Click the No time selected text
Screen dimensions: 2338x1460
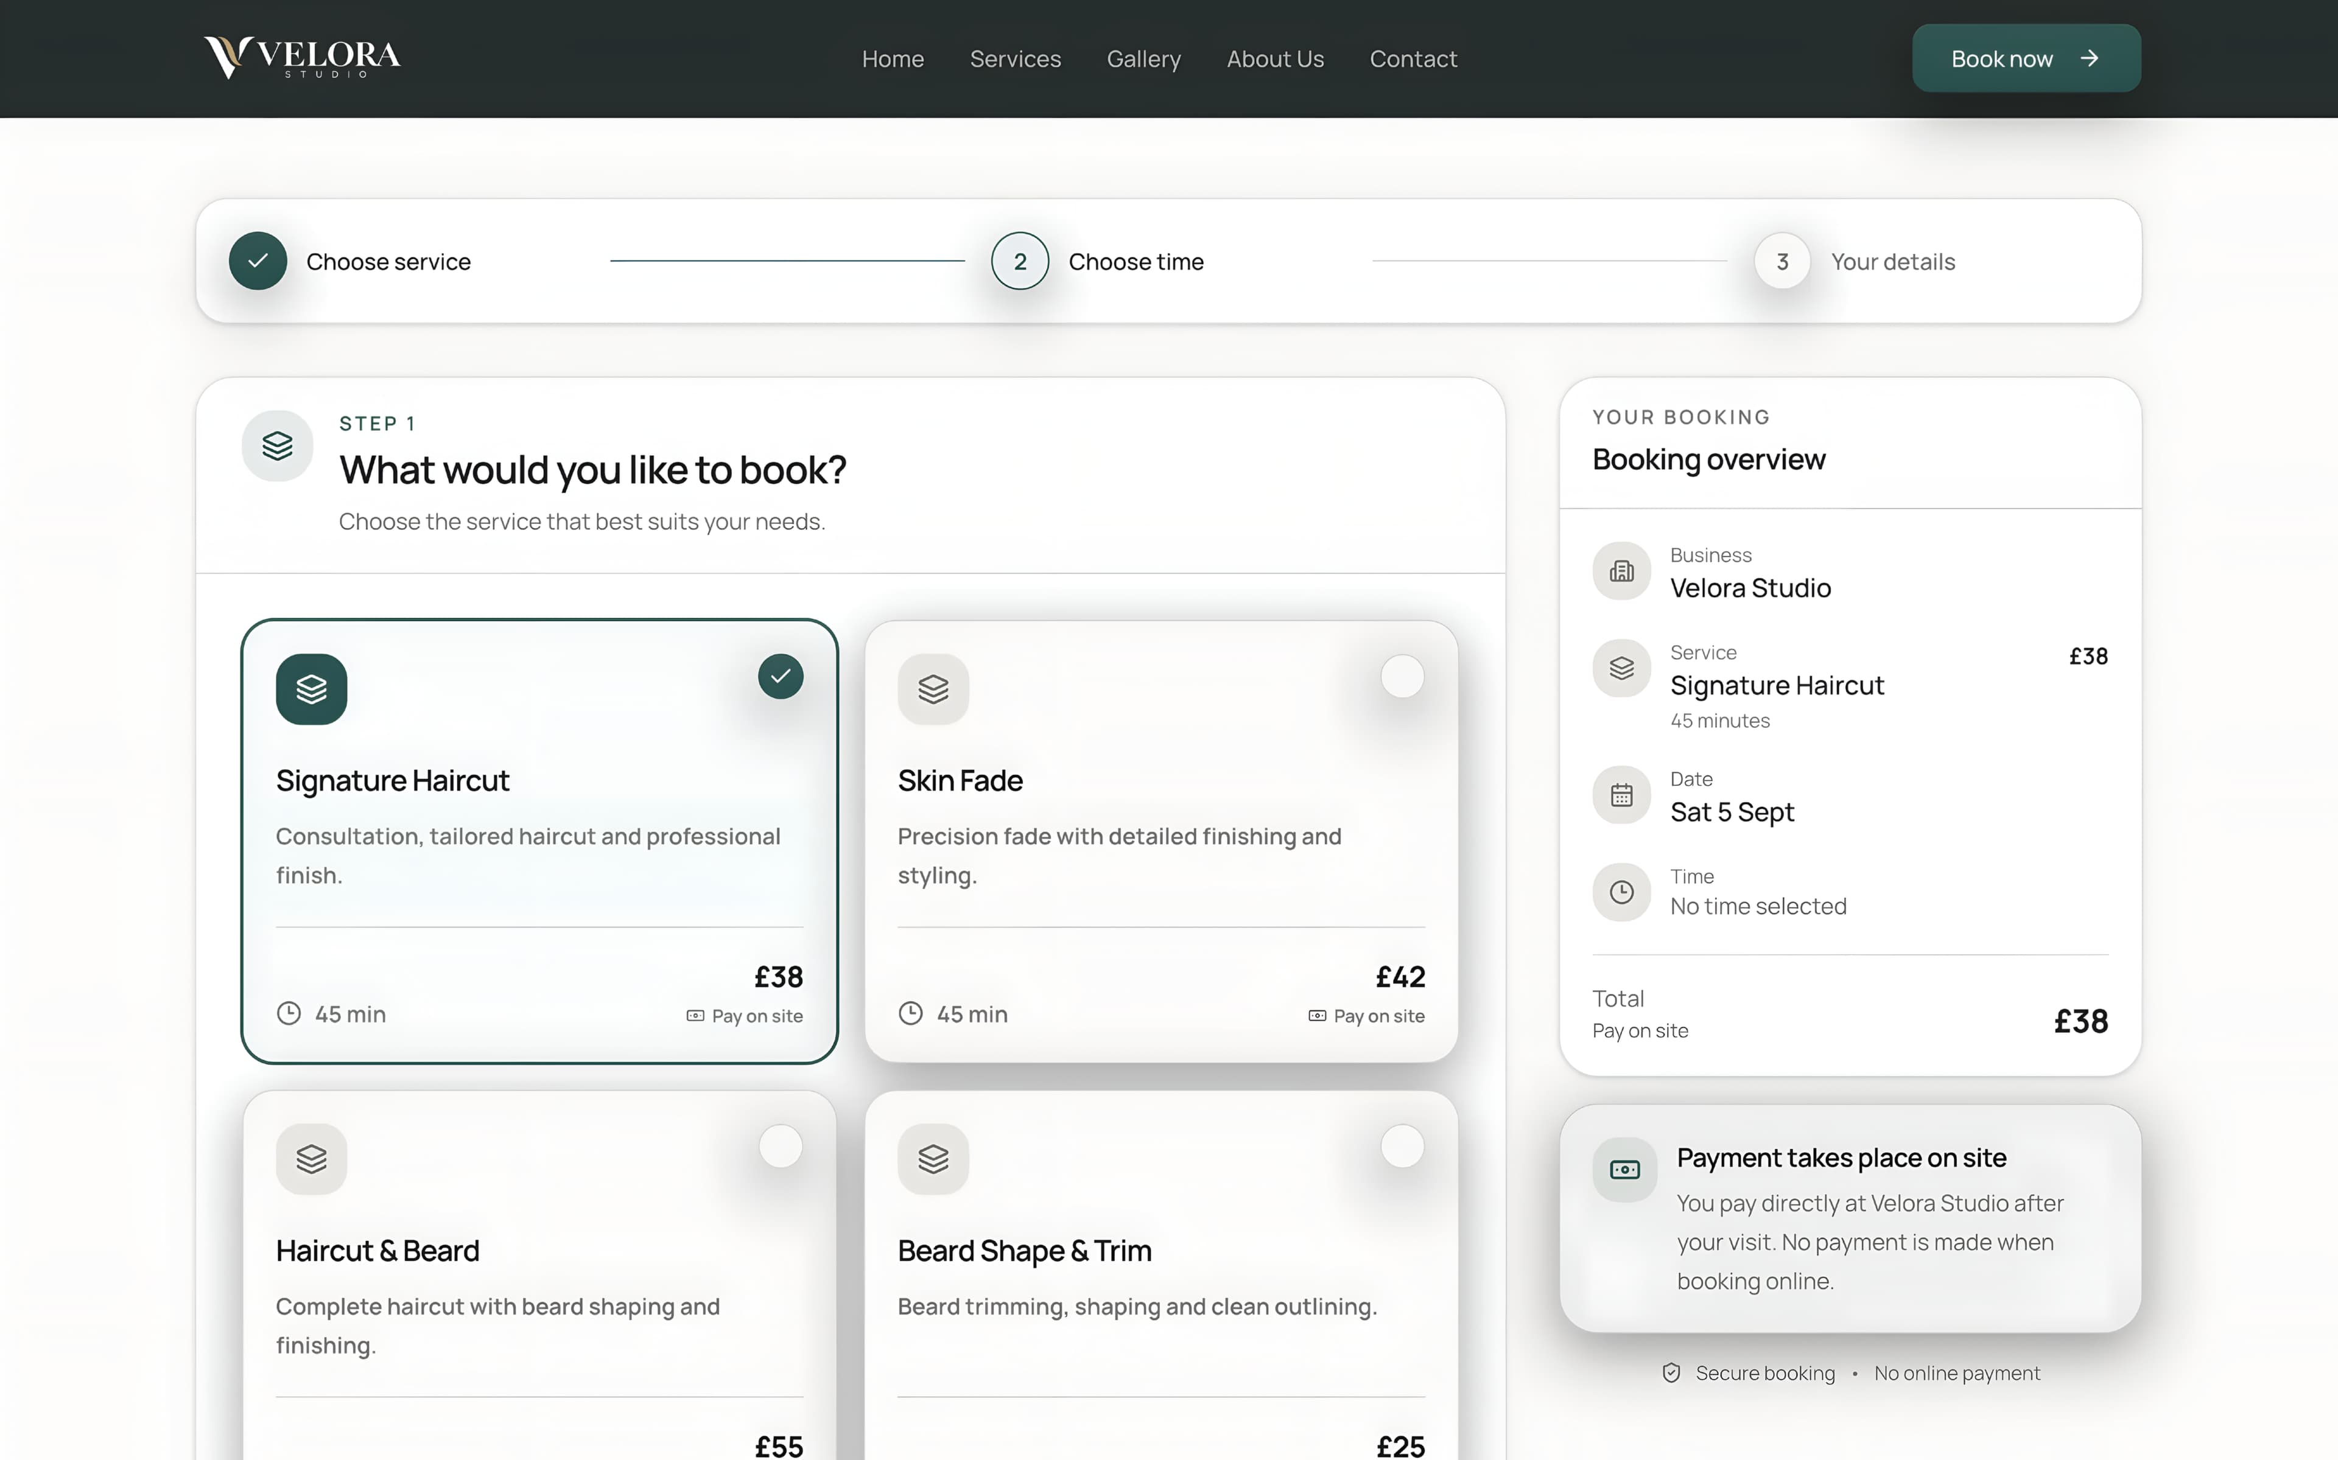1758,907
